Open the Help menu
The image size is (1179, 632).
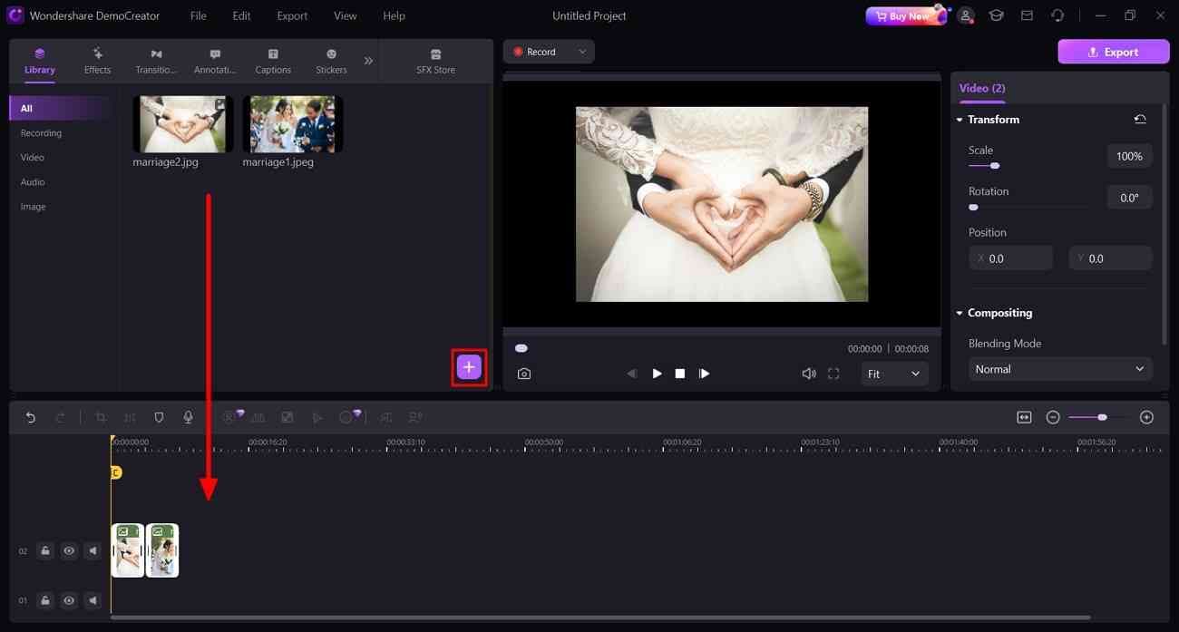[394, 15]
